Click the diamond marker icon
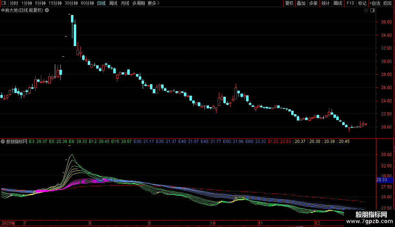Screen dimensions: 395x227 pos(366,10)
